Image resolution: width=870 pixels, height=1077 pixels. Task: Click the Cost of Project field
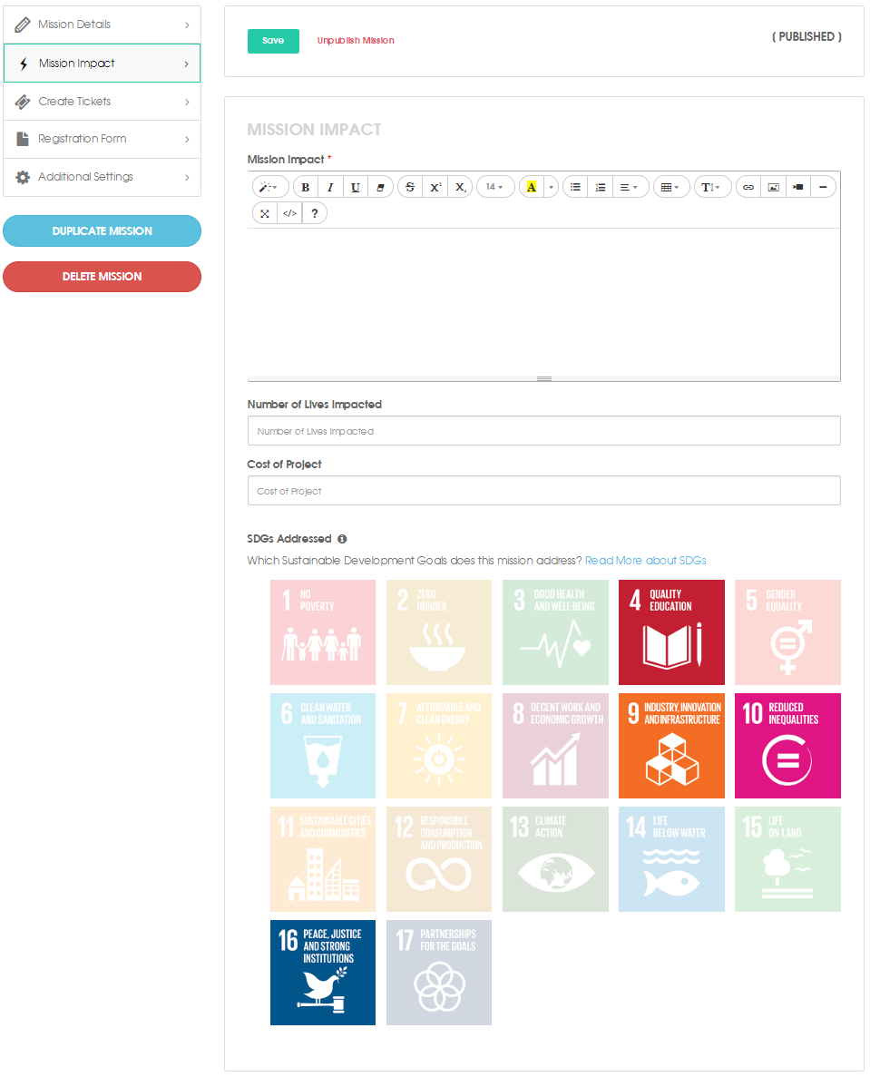click(543, 491)
